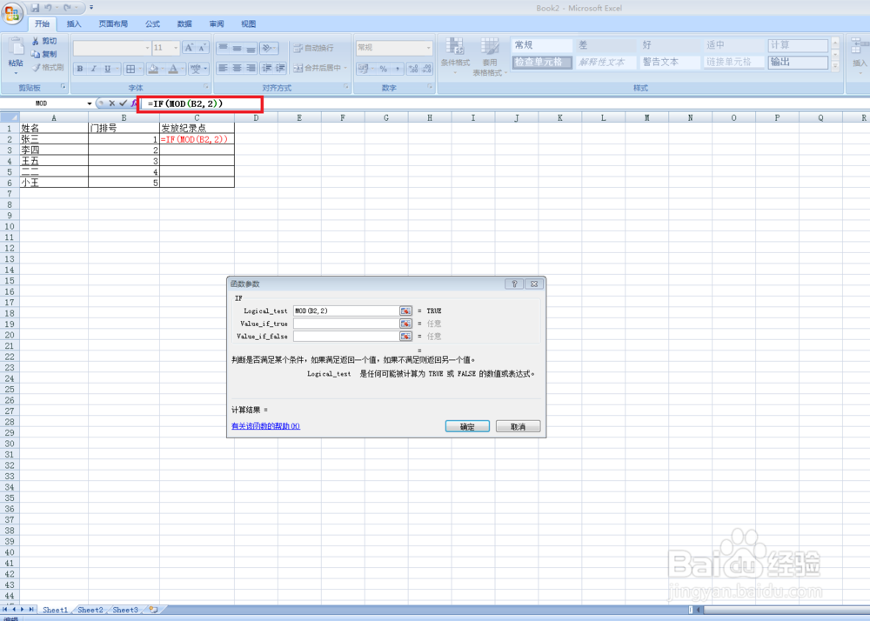The width and height of the screenshot is (870, 621).
Task: Click the Format Painter (格式刷) button
Action: point(48,67)
